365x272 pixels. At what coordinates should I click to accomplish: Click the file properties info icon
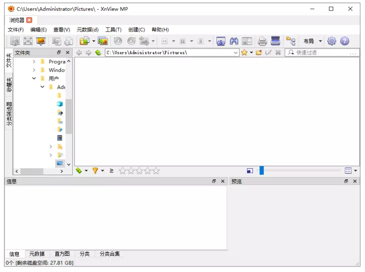point(68,41)
